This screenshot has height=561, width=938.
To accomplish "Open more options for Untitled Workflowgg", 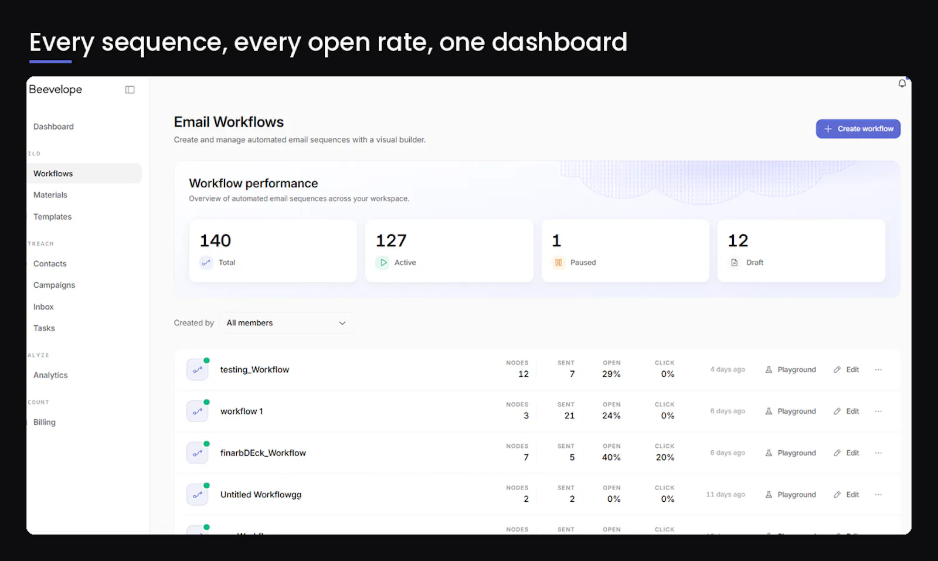I will (878, 495).
